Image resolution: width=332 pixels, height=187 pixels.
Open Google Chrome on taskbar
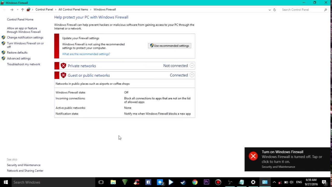[195, 182]
